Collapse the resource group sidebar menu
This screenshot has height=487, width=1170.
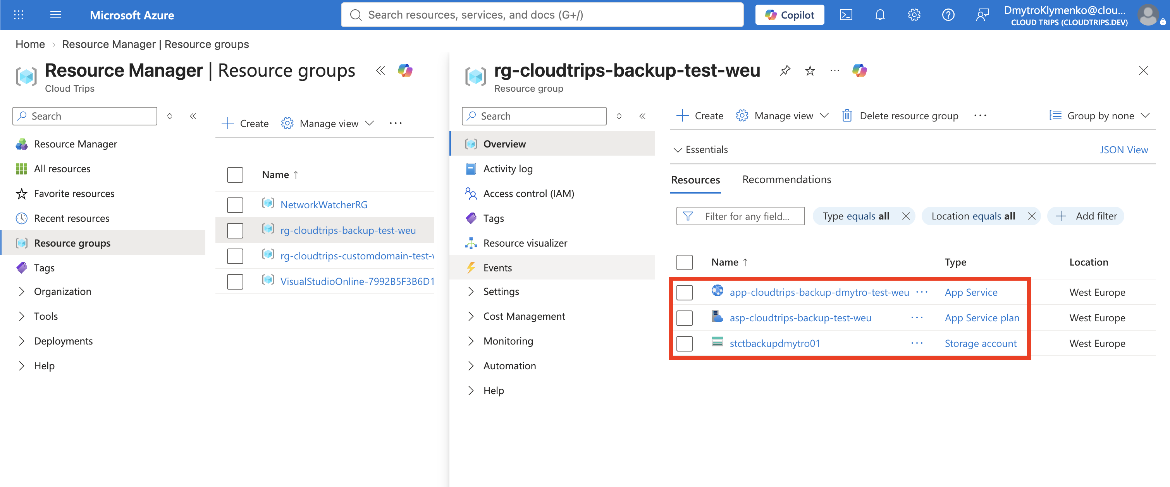pos(642,116)
